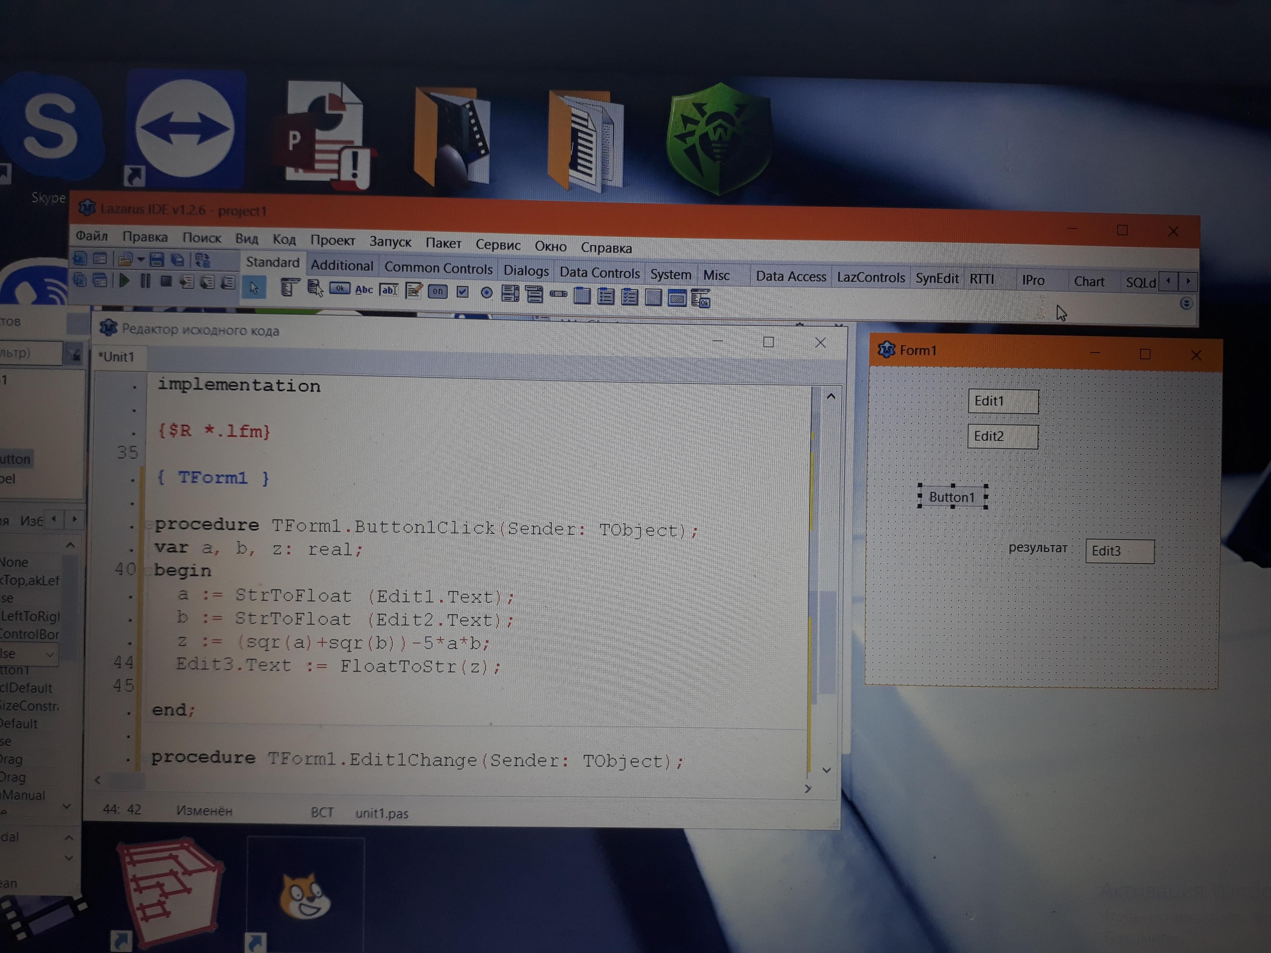Image resolution: width=1271 pixels, height=953 pixels.
Task: Pick the TToggleBox 'on' component
Action: pyautogui.click(x=437, y=291)
